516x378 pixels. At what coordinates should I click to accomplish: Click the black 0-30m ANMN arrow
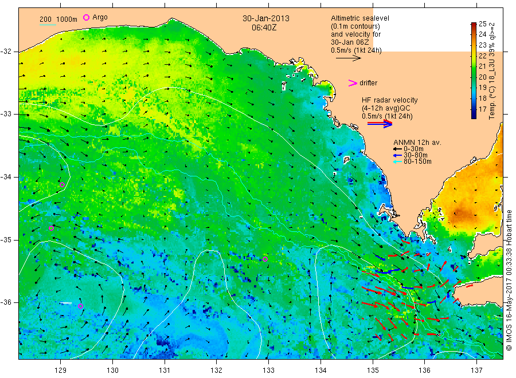coord(397,149)
